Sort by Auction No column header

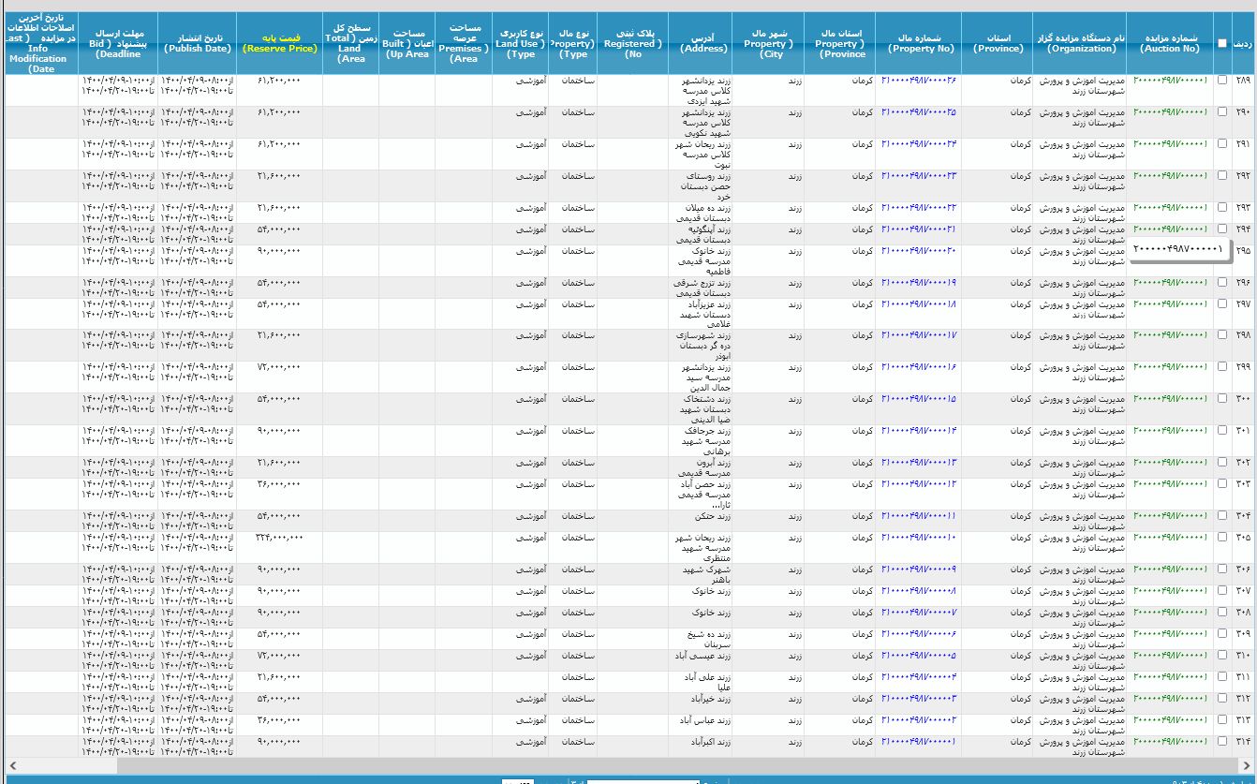(x=1170, y=43)
